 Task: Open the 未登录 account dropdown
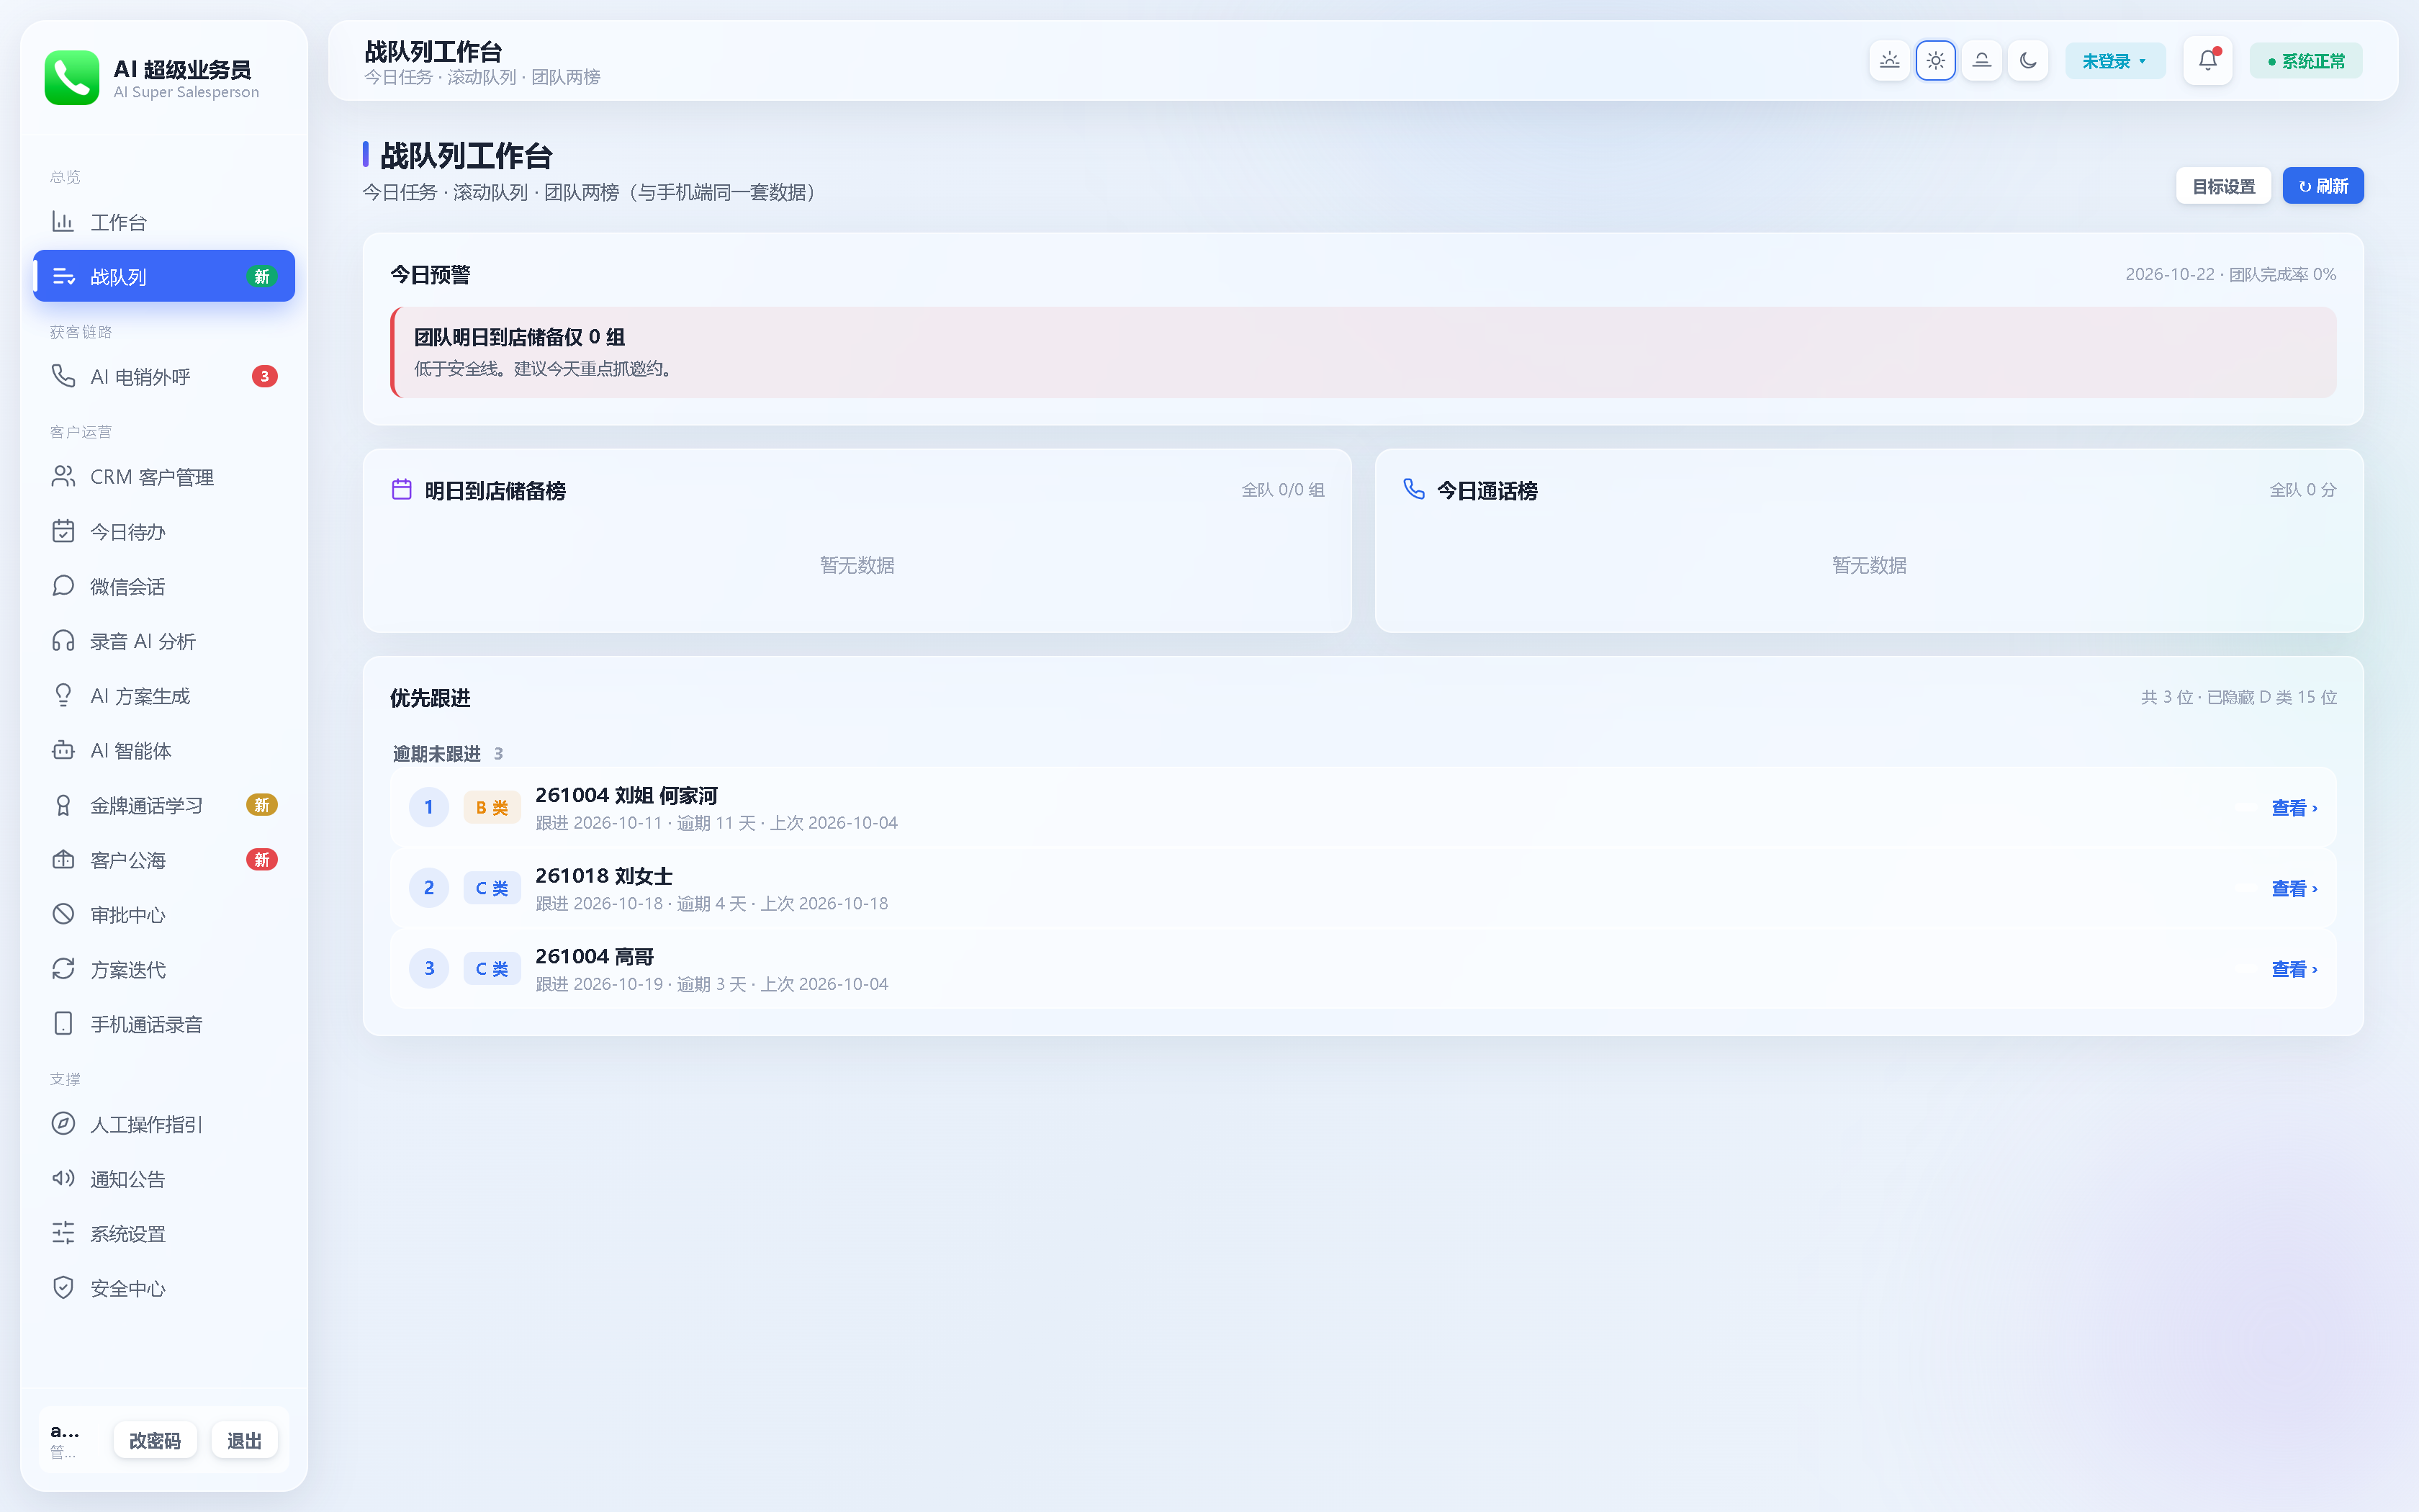pyautogui.click(x=2115, y=61)
